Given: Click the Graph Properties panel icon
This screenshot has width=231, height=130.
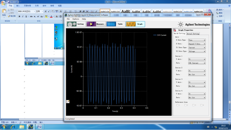Looking at the screenshot, I should click(x=175, y=30).
